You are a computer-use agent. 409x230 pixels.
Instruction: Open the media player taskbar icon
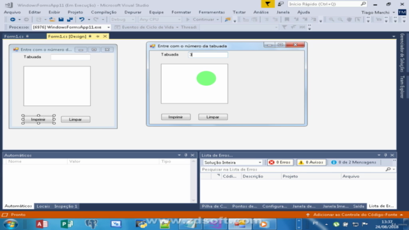point(263,224)
